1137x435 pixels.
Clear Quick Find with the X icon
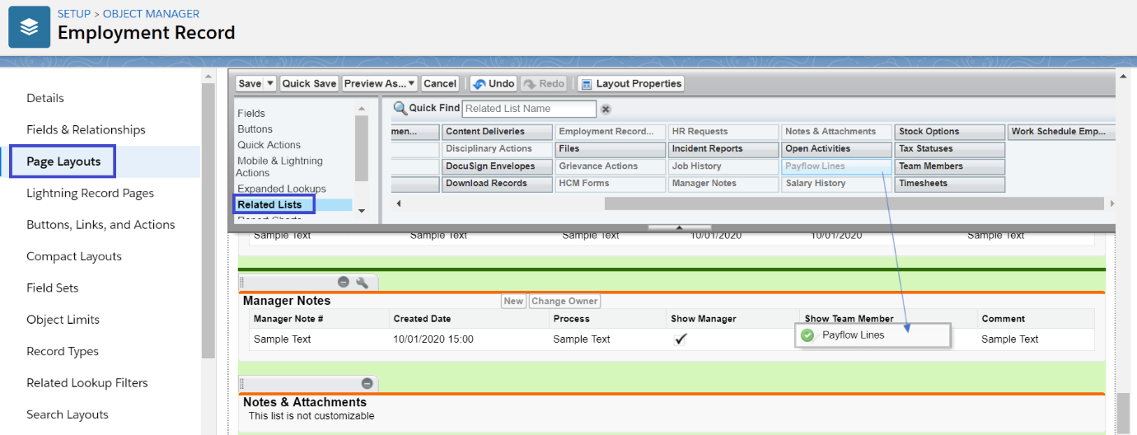[606, 109]
